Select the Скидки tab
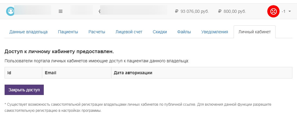The image size is (297, 117). [x=160, y=32]
